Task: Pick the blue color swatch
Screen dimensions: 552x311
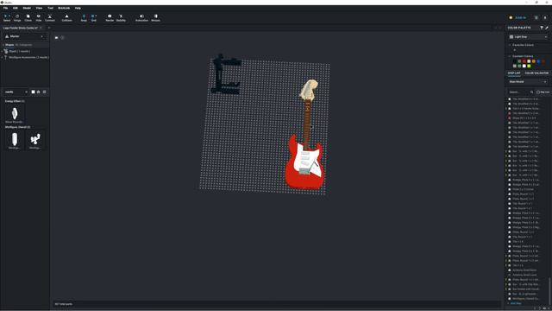Action: [x=538, y=61]
